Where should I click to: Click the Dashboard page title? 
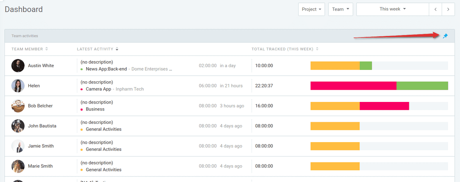coord(24,9)
